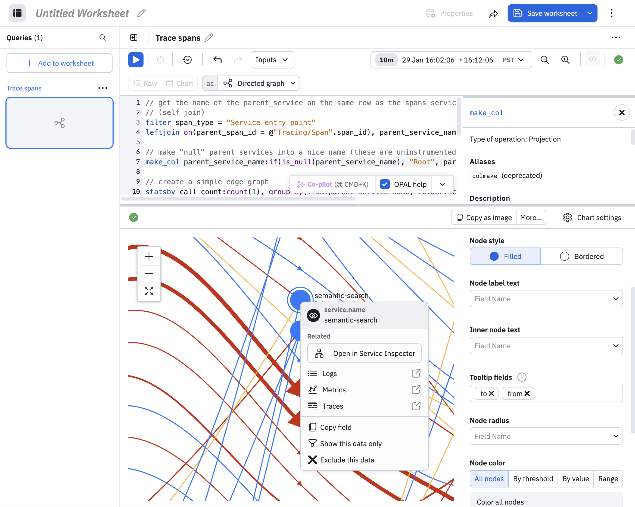Expand the Node label text dropdown
The width and height of the screenshot is (635, 507).
point(546,299)
